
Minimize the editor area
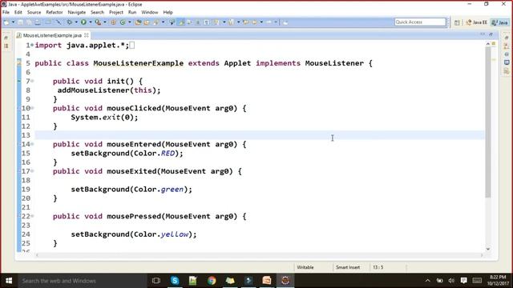pos(483,34)
